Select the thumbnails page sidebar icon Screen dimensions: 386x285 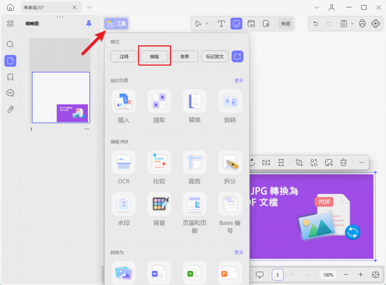[x=10, y=61]
